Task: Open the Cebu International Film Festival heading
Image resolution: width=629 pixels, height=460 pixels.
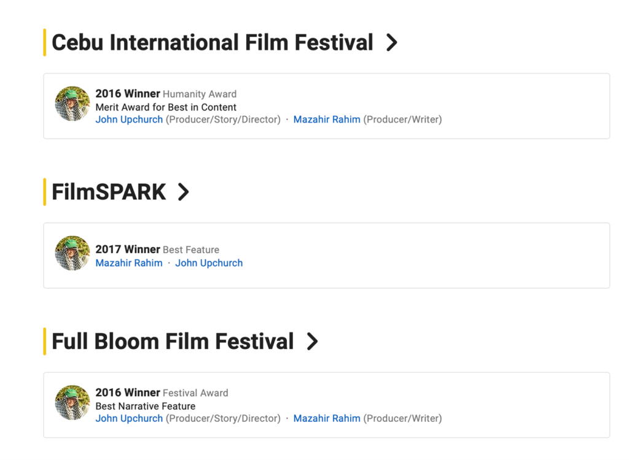Action: [212, 43]
